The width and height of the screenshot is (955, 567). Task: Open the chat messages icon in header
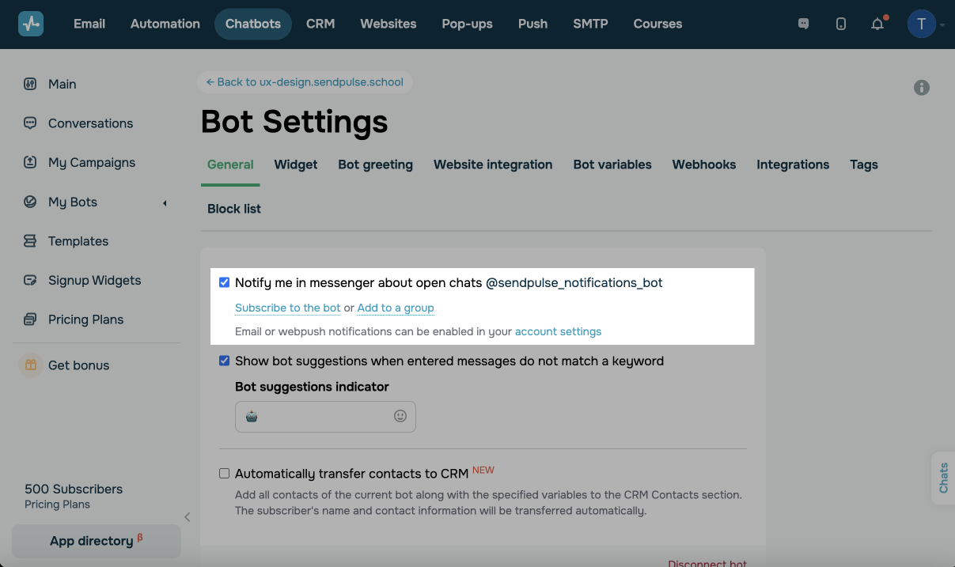tap(803, 24)
